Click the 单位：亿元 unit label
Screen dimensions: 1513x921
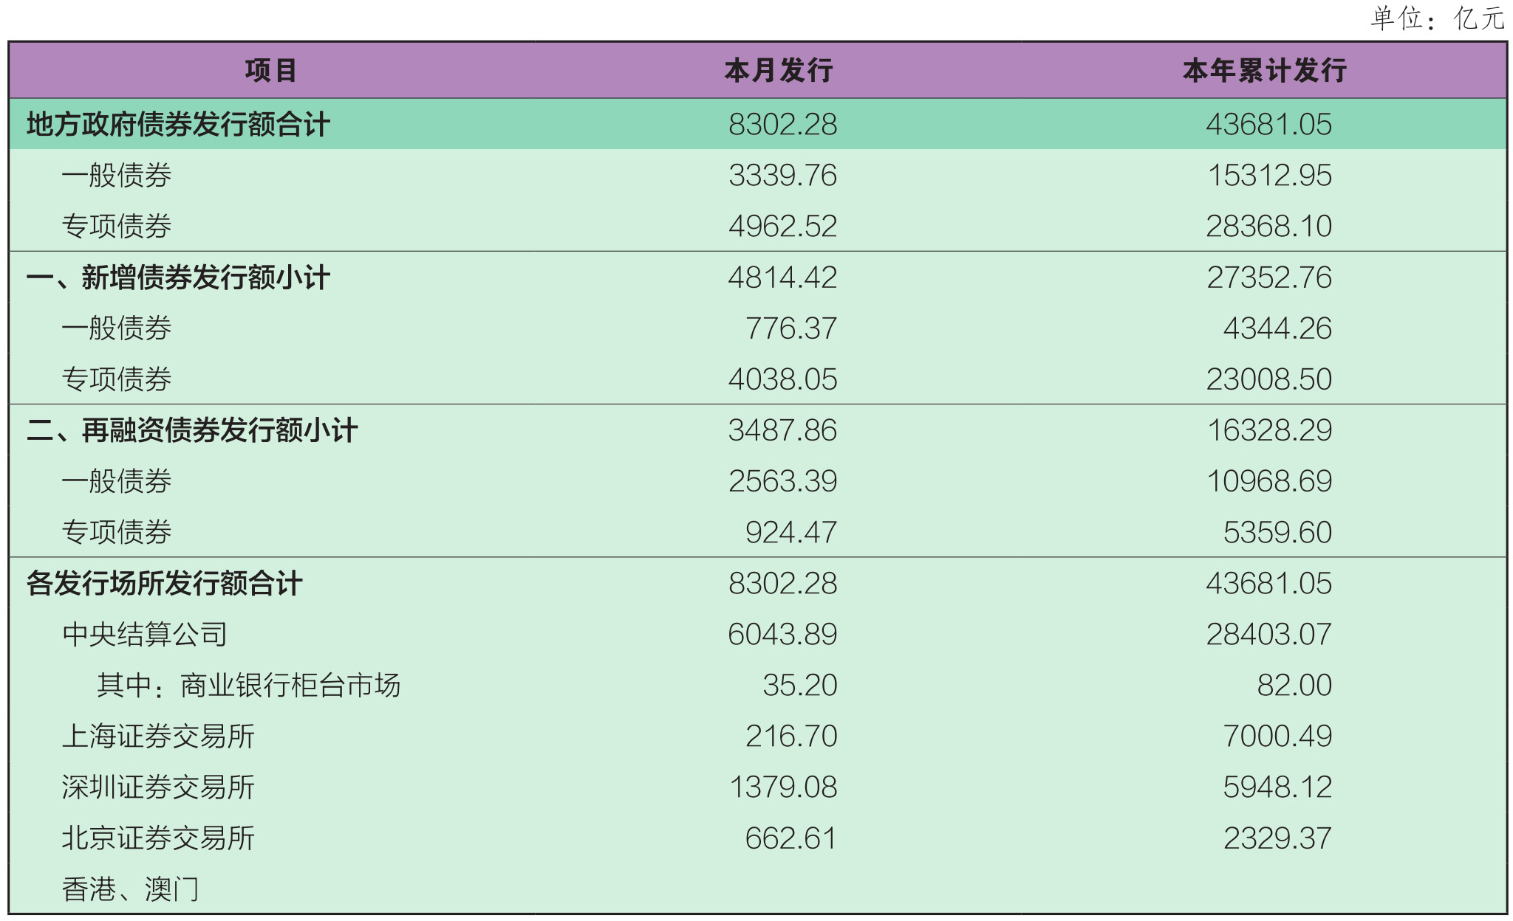1438,18
